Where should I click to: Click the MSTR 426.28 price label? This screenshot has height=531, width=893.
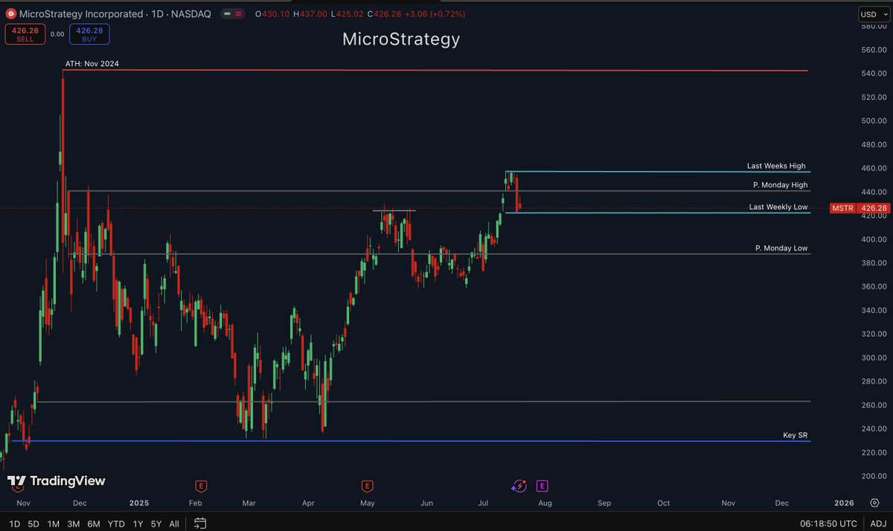(860, 208)
